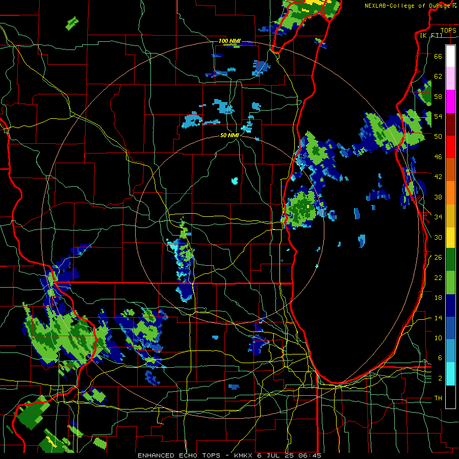This screenshot has width=459, height=459.
Task: Click the '22' legend value
Action: click(438, 277)
